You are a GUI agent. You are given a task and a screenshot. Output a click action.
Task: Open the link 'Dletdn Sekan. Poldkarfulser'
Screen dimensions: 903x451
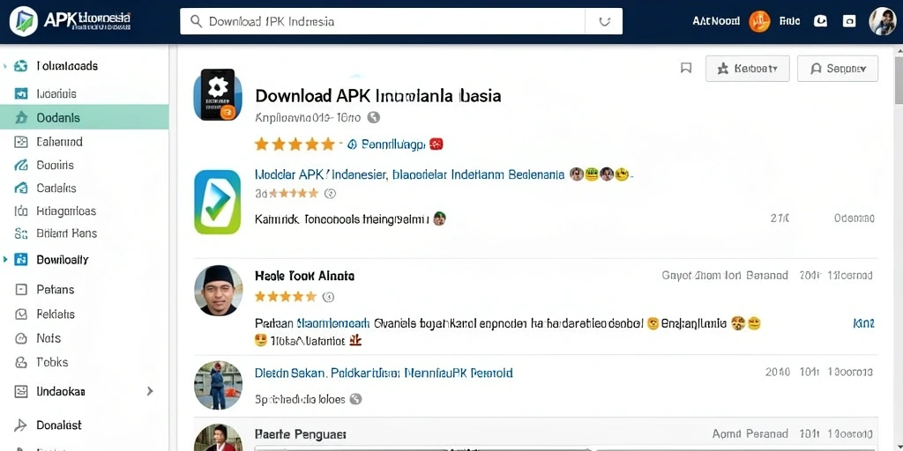click(x=328, y=373)
